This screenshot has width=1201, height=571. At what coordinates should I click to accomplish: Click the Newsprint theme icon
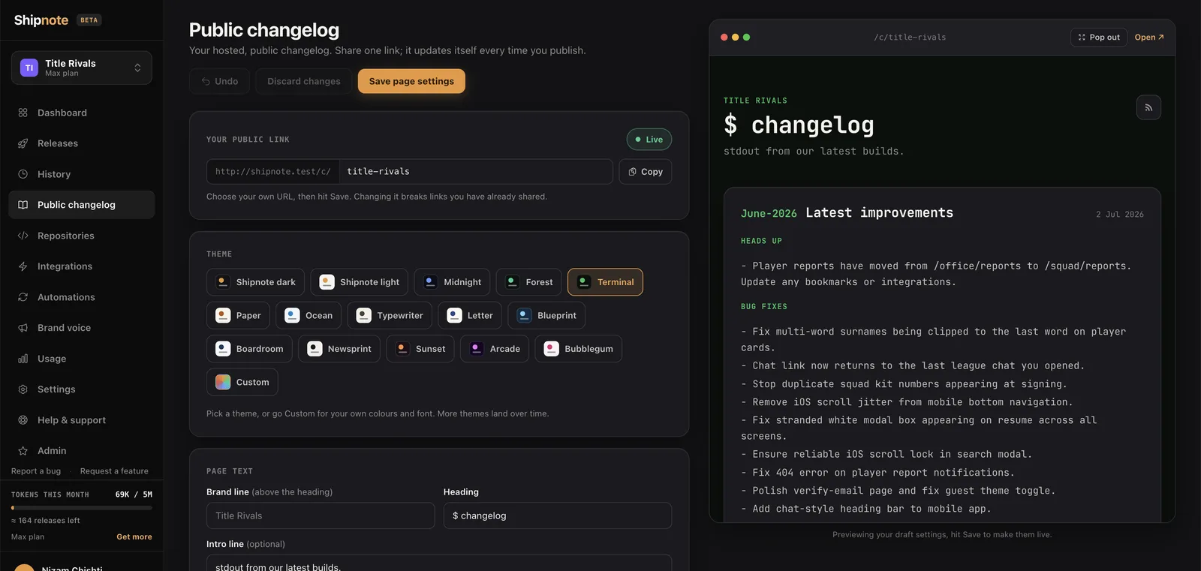pos(315,349)
